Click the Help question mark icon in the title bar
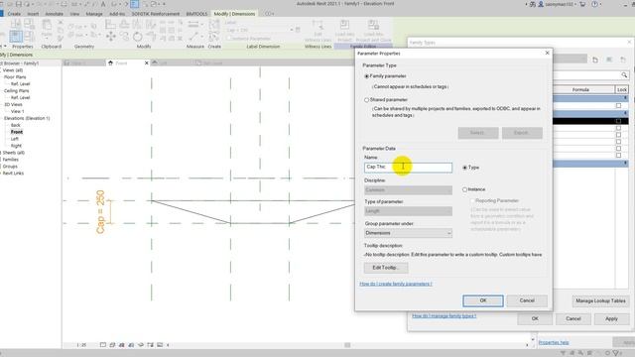 click(x=595, y=4)
